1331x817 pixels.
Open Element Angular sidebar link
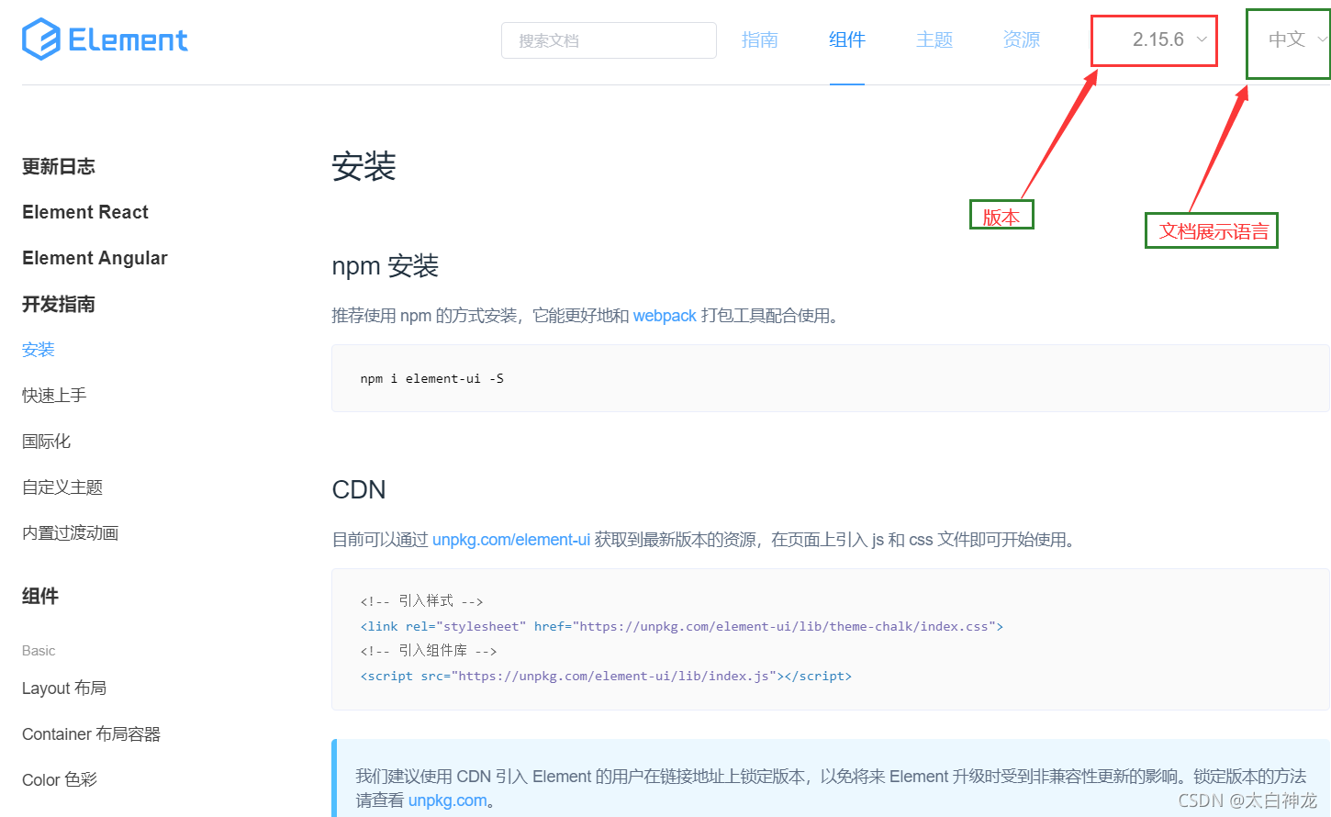point(95,258)
